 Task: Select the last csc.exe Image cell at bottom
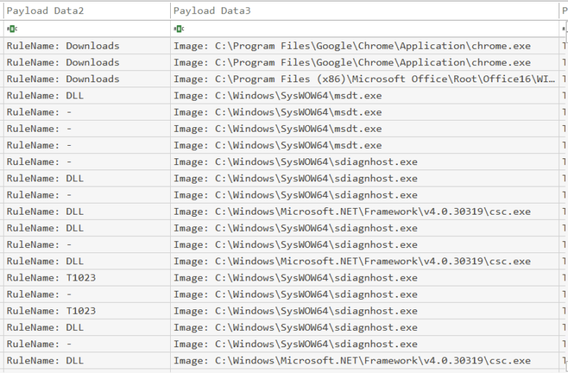[x=352, y=360]
